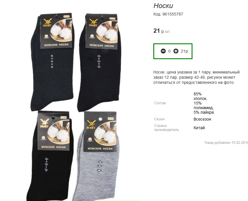Screen dimensions: 248x201
Task: Increase quantity with the plus icon
Action: pyautogui.click(x=176, y=51)
